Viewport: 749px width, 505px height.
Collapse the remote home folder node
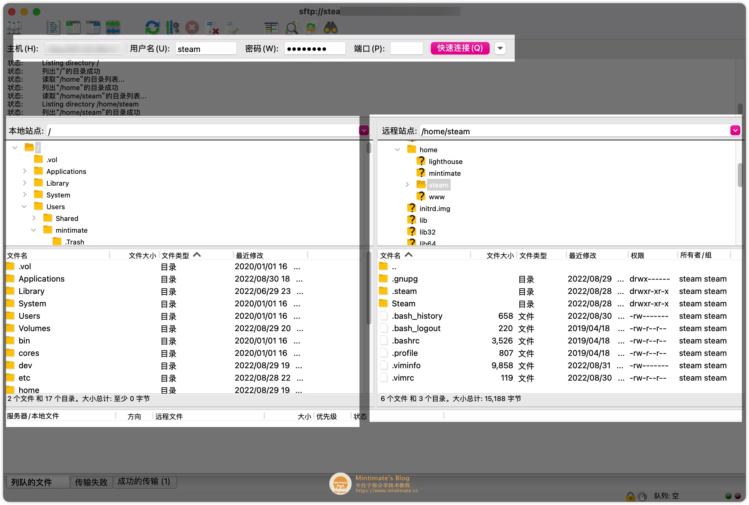pyautogui.click(x=397, y=150)
